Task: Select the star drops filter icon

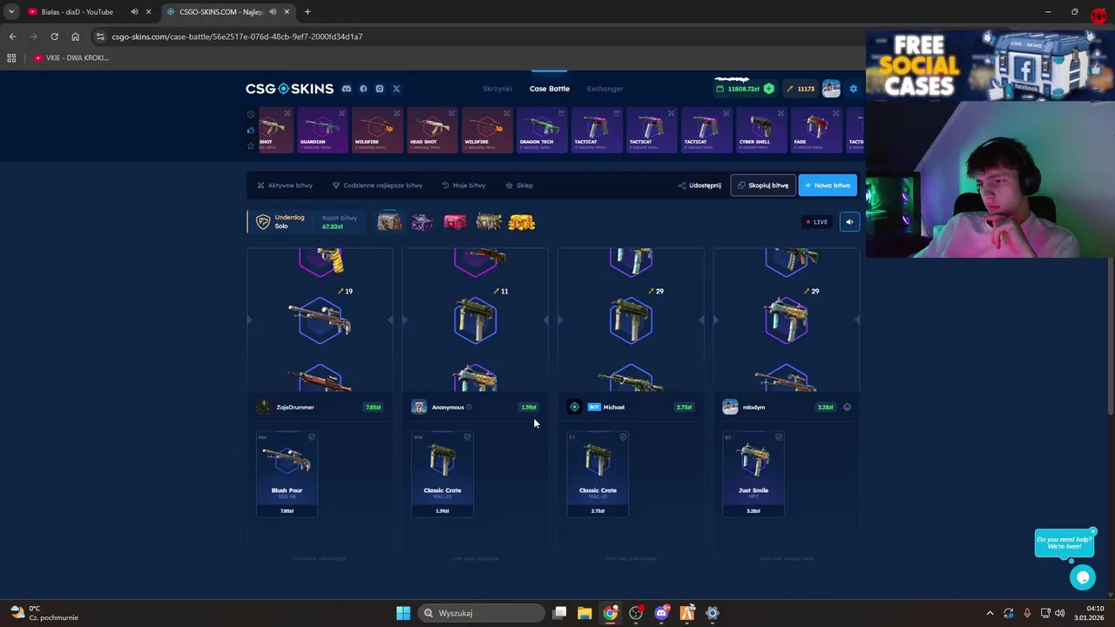Action: pos(251,145)
